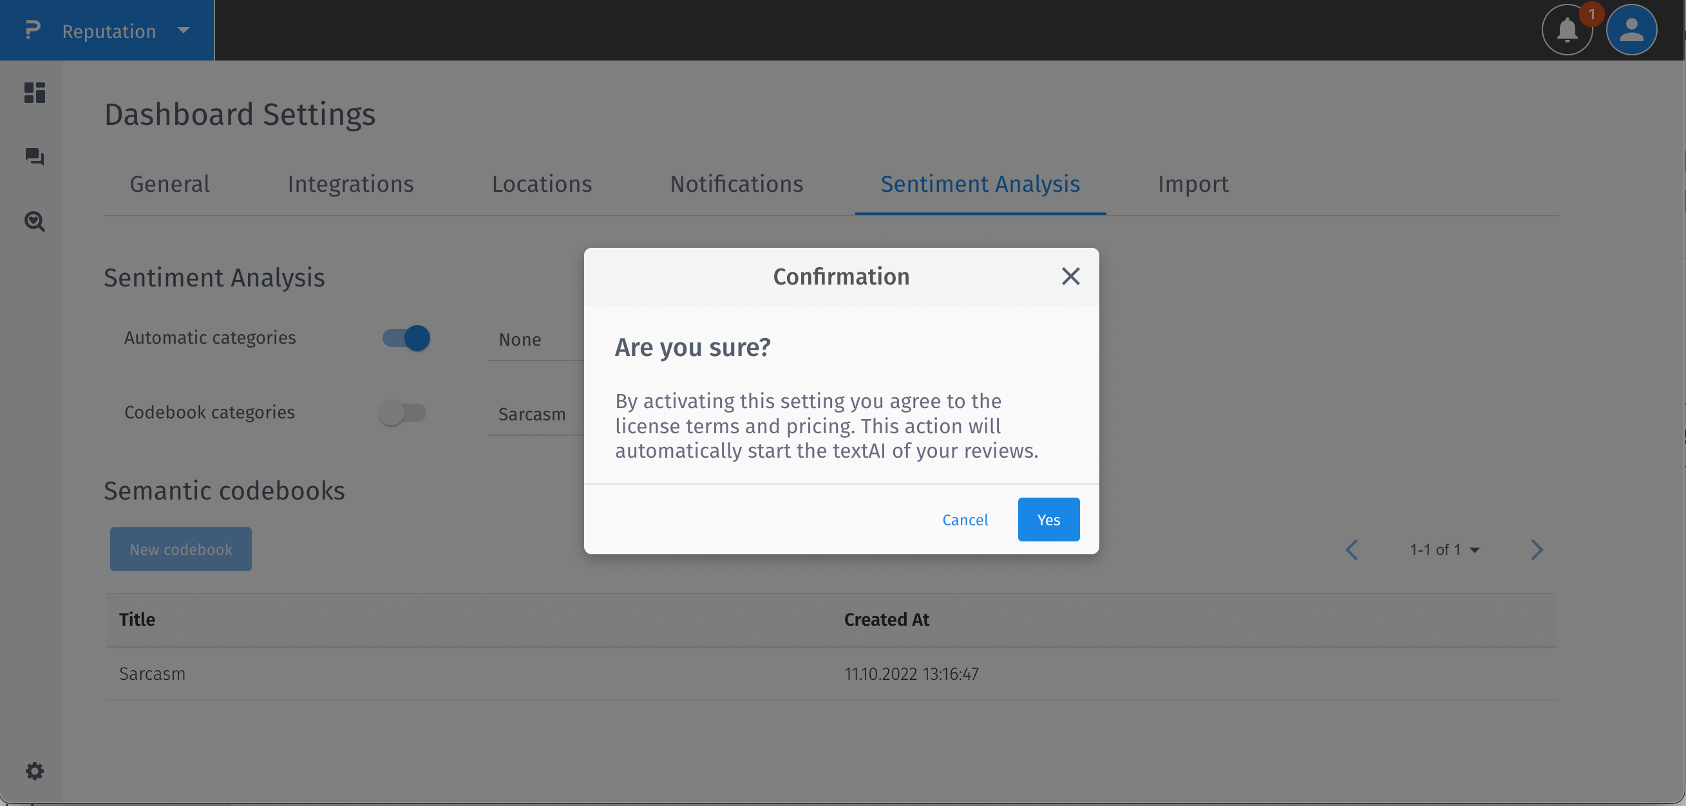
Task: Cancel the confirmation dialog
Action: 965,519
